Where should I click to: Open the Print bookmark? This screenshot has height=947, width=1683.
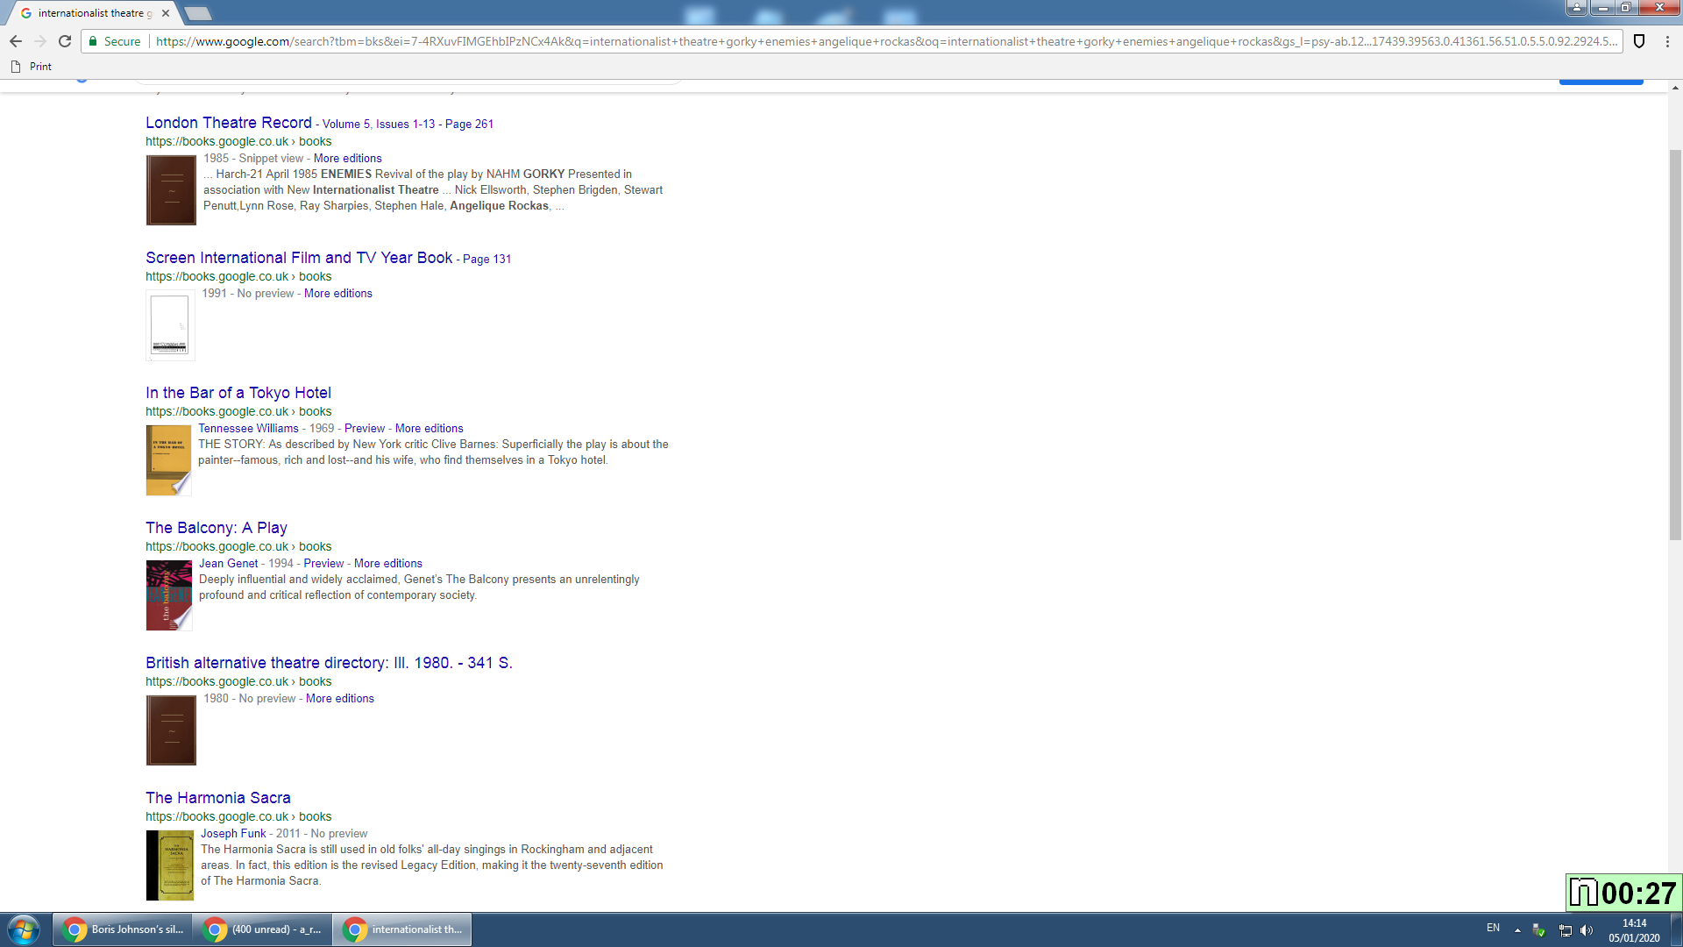(x=32, y=67)
